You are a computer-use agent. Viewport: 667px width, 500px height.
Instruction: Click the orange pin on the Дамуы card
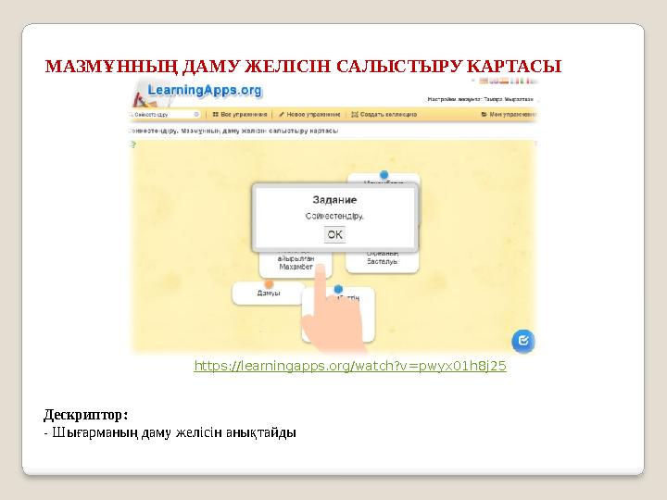269,283
